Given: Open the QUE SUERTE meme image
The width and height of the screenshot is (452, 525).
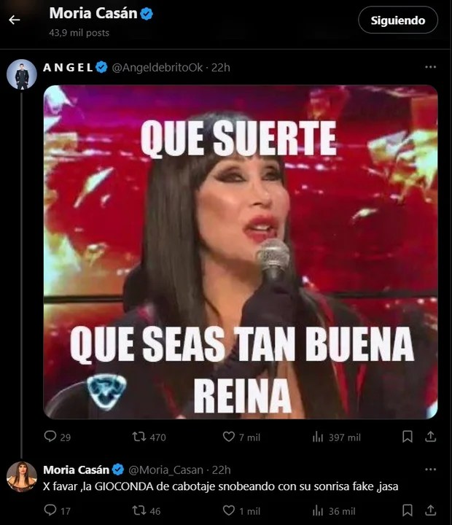Looking at the screenshot, I should pos(241,252).
